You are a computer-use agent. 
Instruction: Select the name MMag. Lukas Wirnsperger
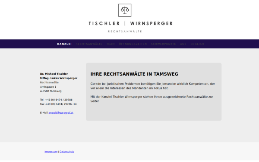59,78
